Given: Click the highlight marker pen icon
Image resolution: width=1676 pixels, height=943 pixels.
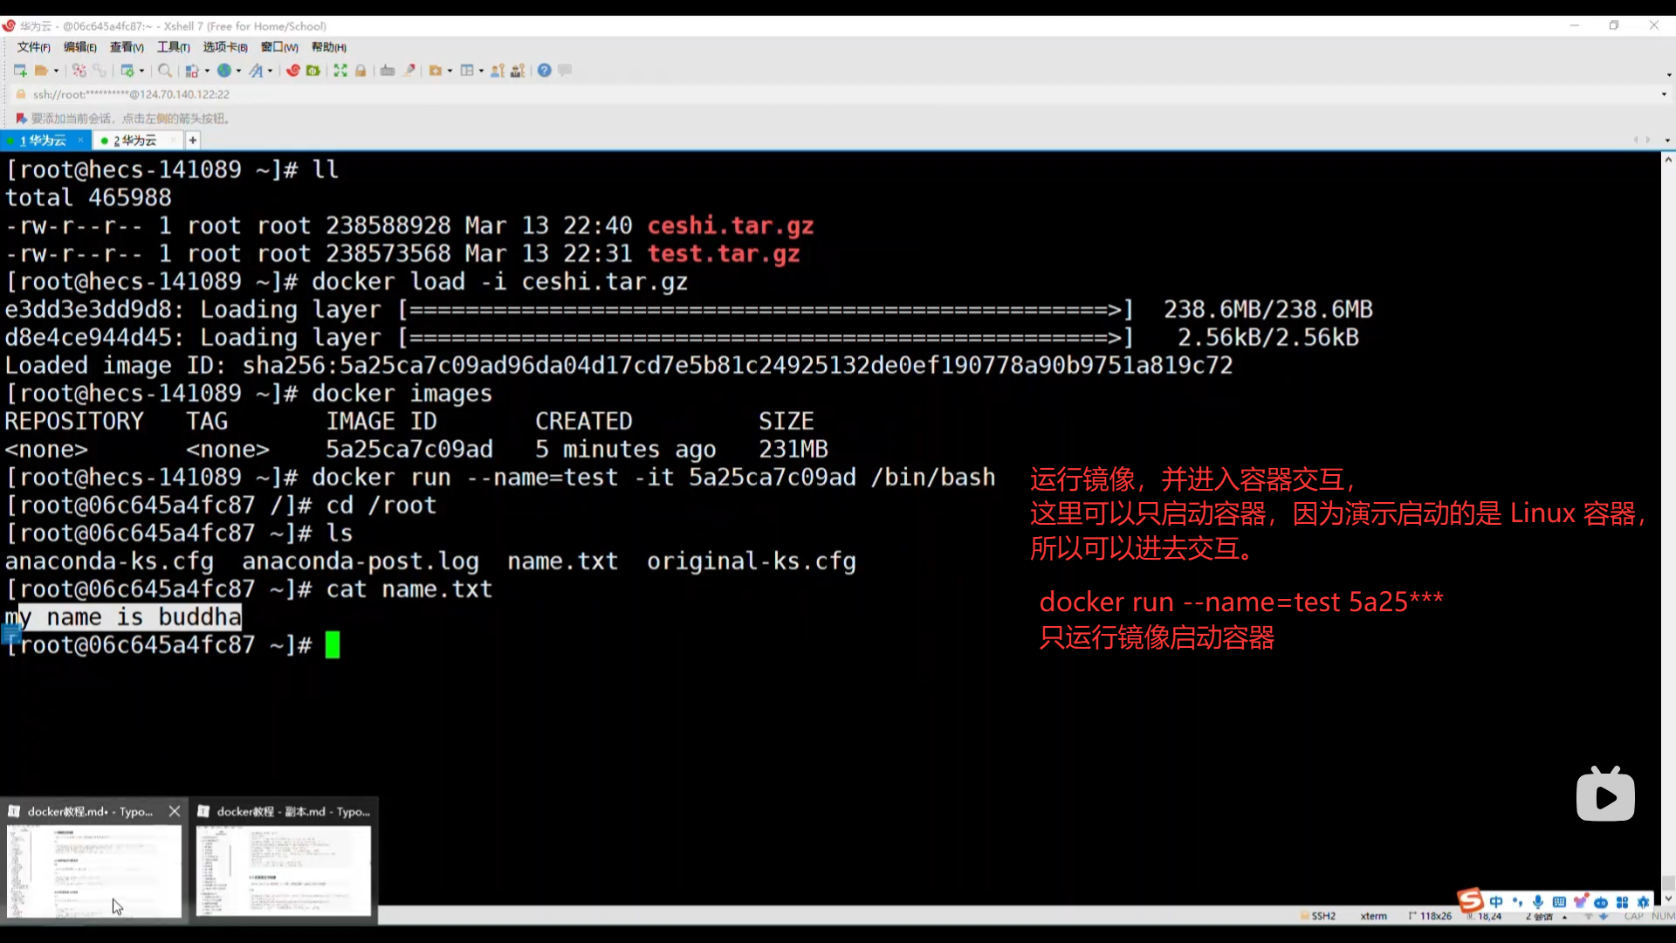Looking at the screenshot, I should pyautogui.click(x=409, y=71).
